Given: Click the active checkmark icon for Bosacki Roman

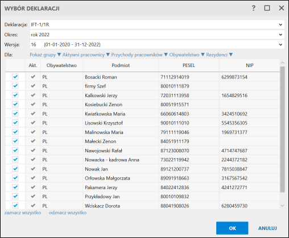Looking at the screenshot, I should [33, 77].
